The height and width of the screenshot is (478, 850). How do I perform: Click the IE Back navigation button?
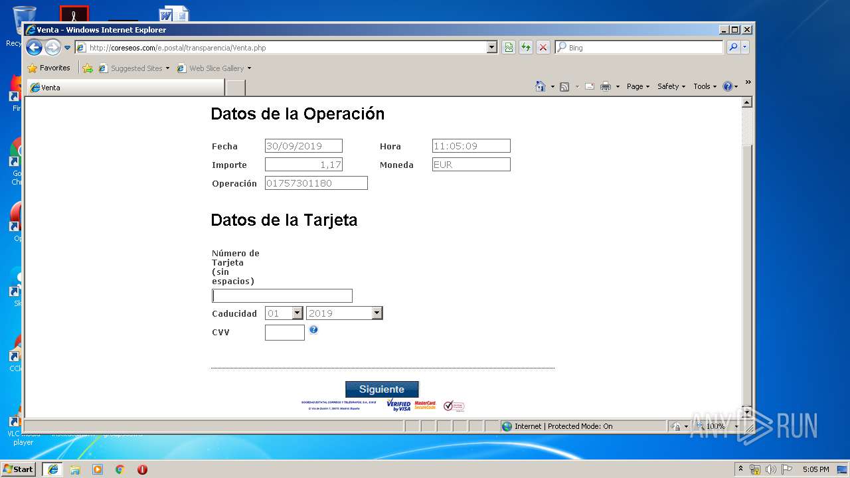point(35,47)
